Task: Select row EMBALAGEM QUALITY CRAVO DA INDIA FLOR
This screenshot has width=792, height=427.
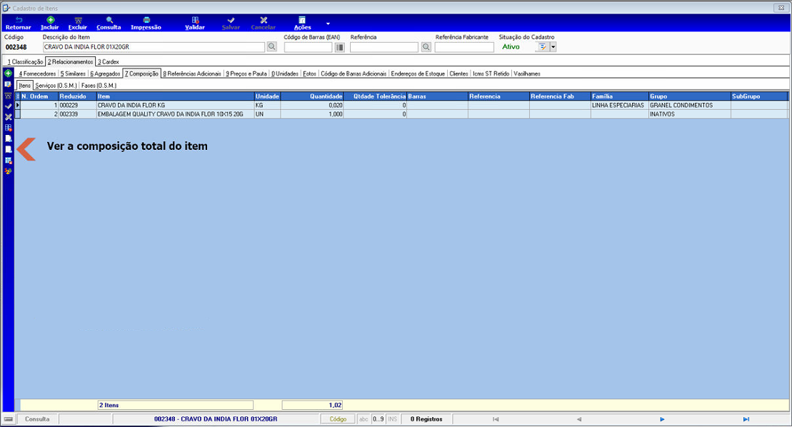Action: click(x=401, y=114)
